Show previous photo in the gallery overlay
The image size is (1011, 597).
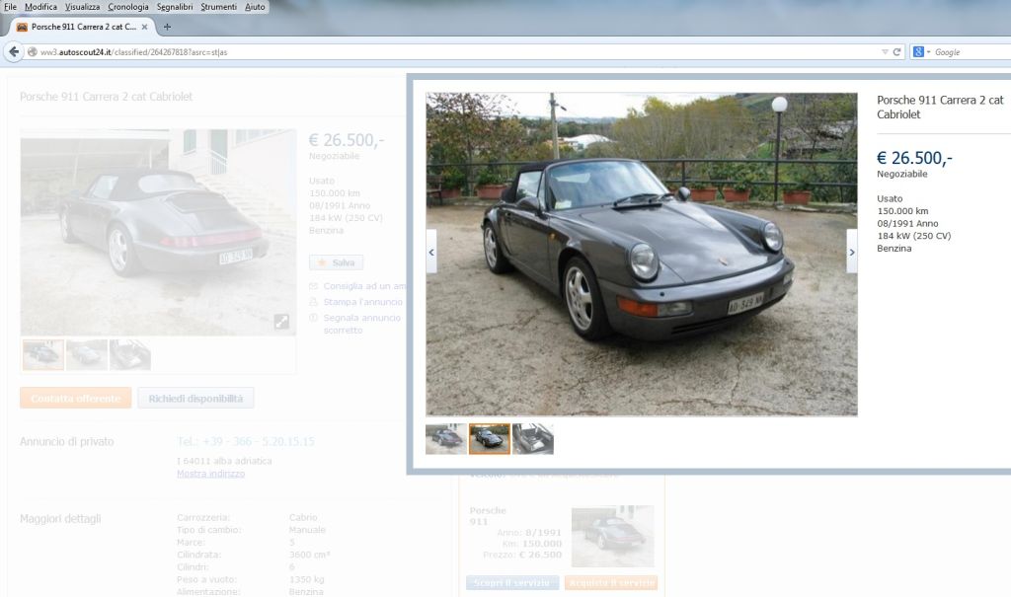point(431,252)
